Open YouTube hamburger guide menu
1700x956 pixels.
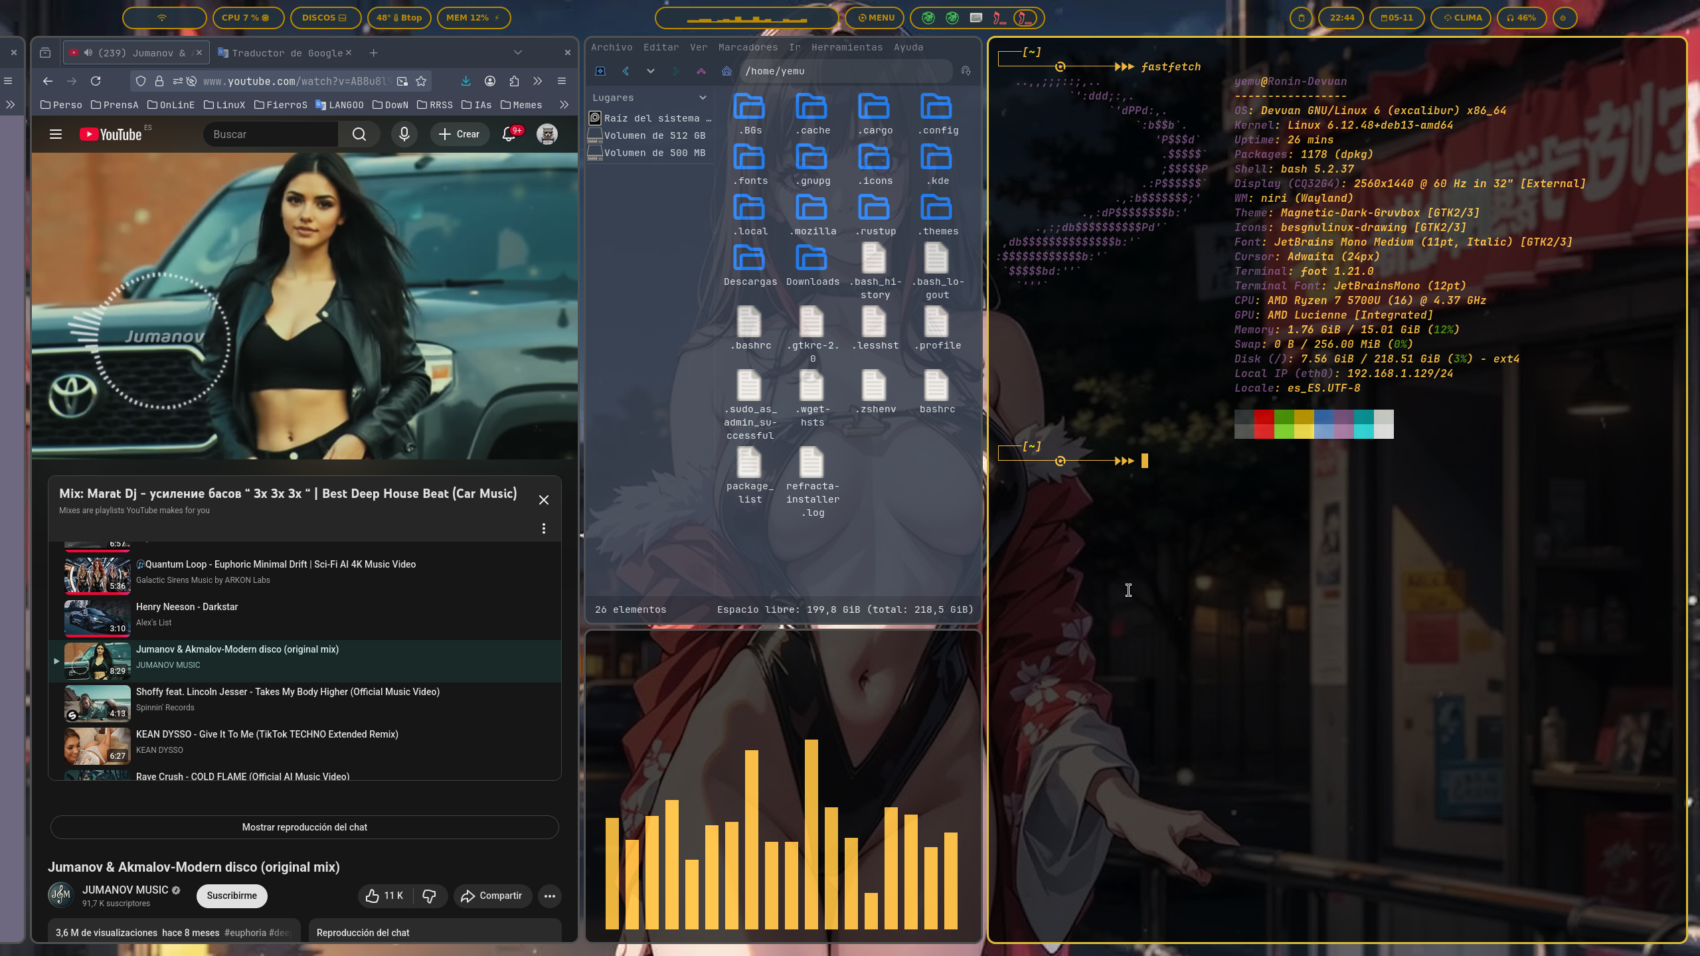[x=56, y=134]
